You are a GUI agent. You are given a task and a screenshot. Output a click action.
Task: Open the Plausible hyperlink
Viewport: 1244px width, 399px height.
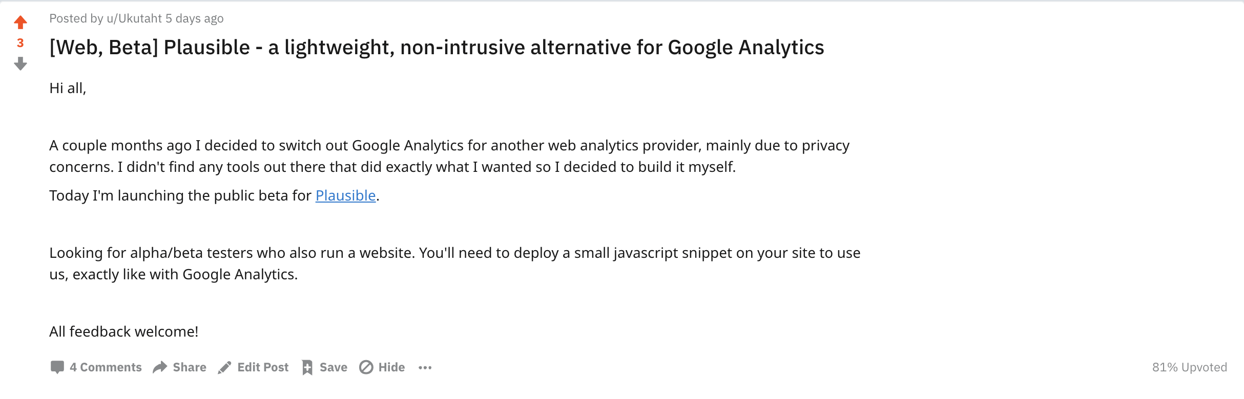345,195
